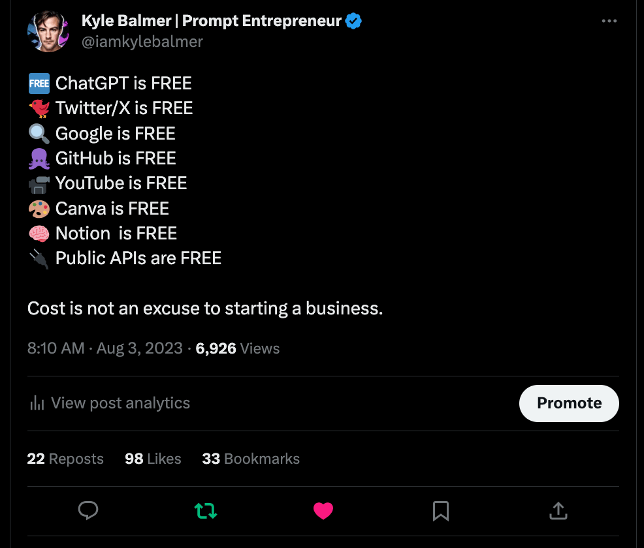Click the Promote button
The width and height of the screenshot is (644, 548).
click(x=569, y=403)
